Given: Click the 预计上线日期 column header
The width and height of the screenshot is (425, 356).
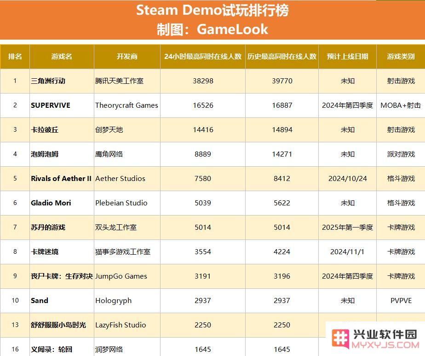Looking at the screenshot, I should 347,57.
